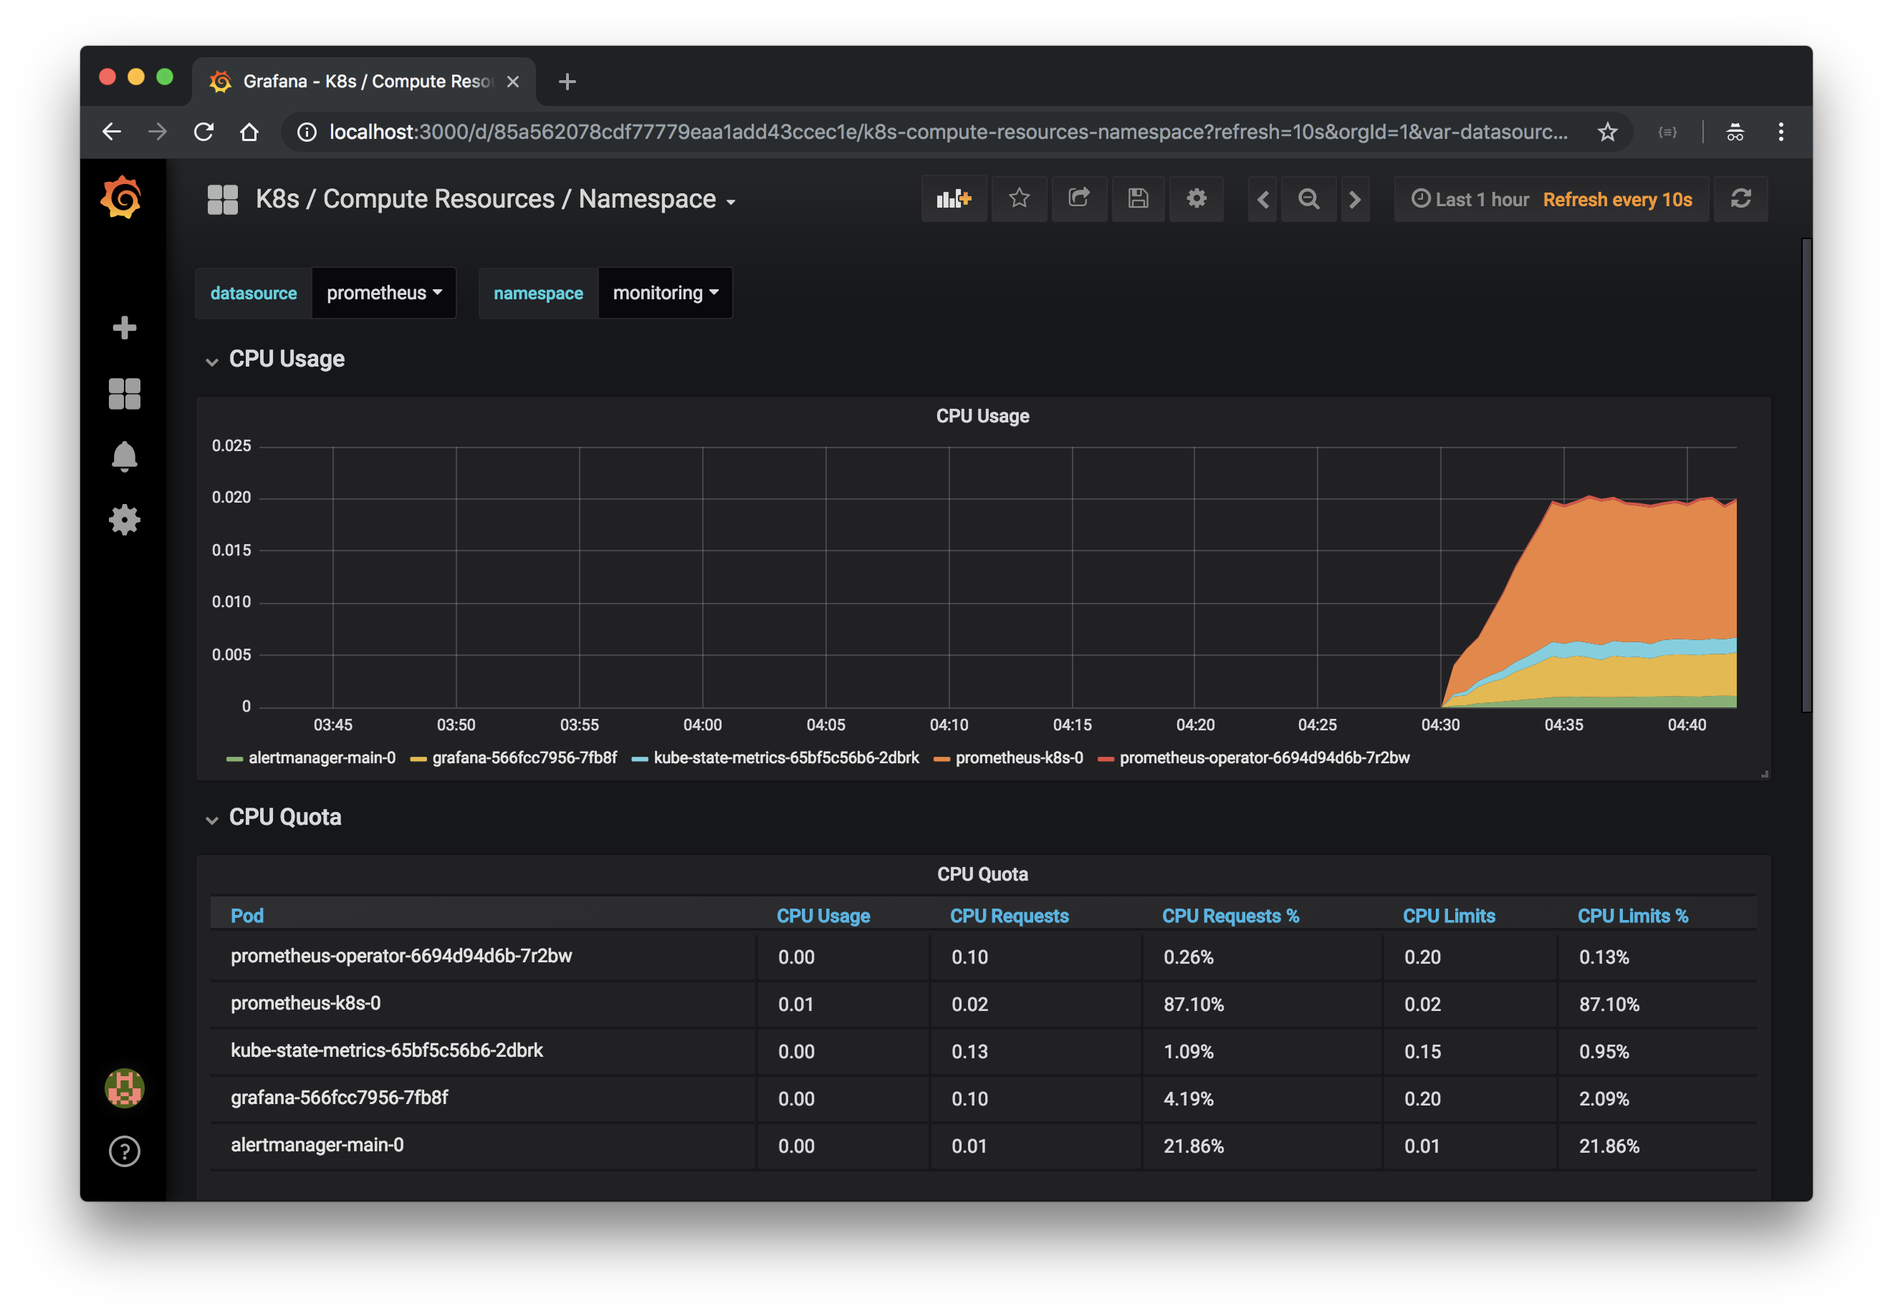Click the Grafana browser tab
The image size is (1893, 1316).
(363, 82)
